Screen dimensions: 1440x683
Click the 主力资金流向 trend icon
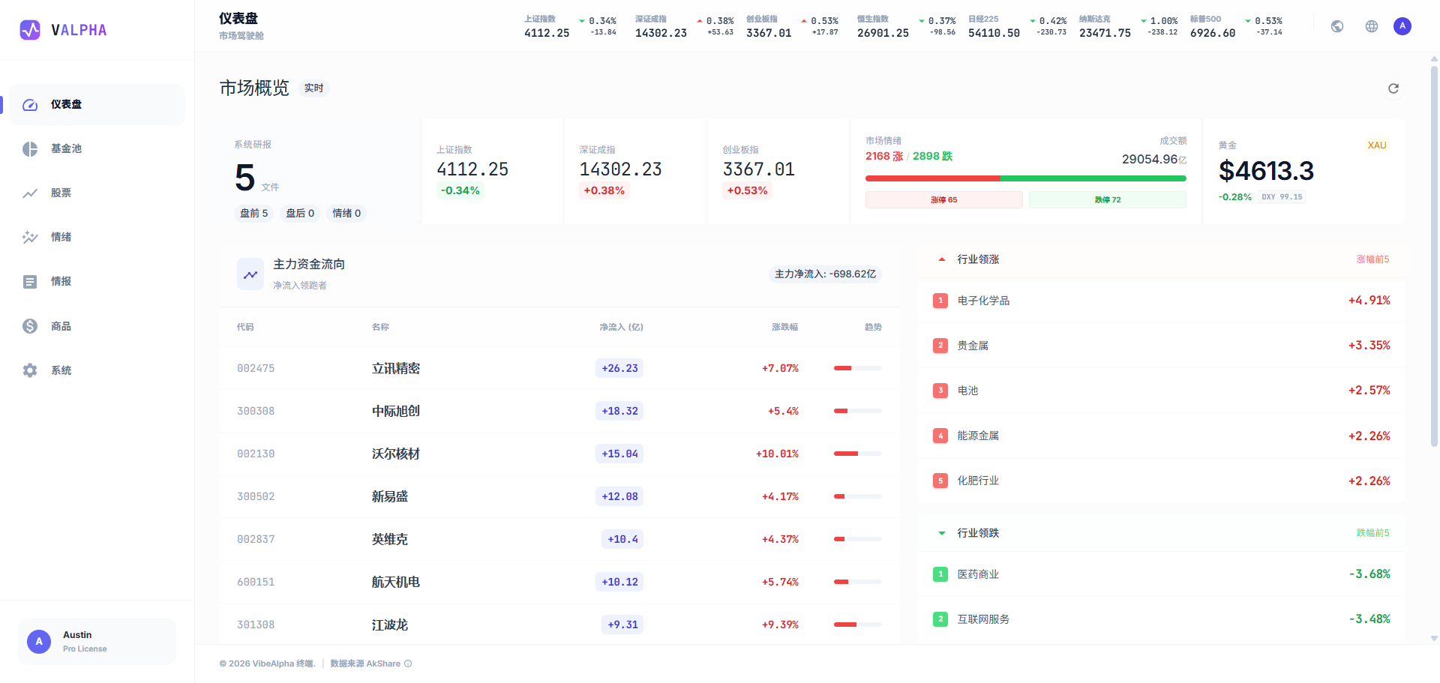pyautogui.click(x=250, y=274)
